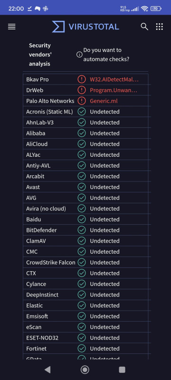
Task: Tap the search magnifier icon
Action: [x=144, y=27]
